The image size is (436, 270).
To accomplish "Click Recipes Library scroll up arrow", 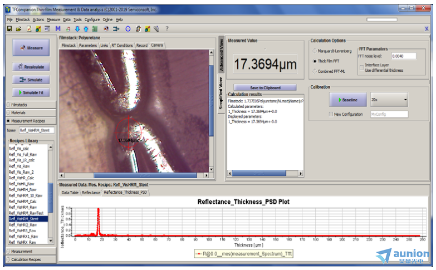I will (51, 147).
